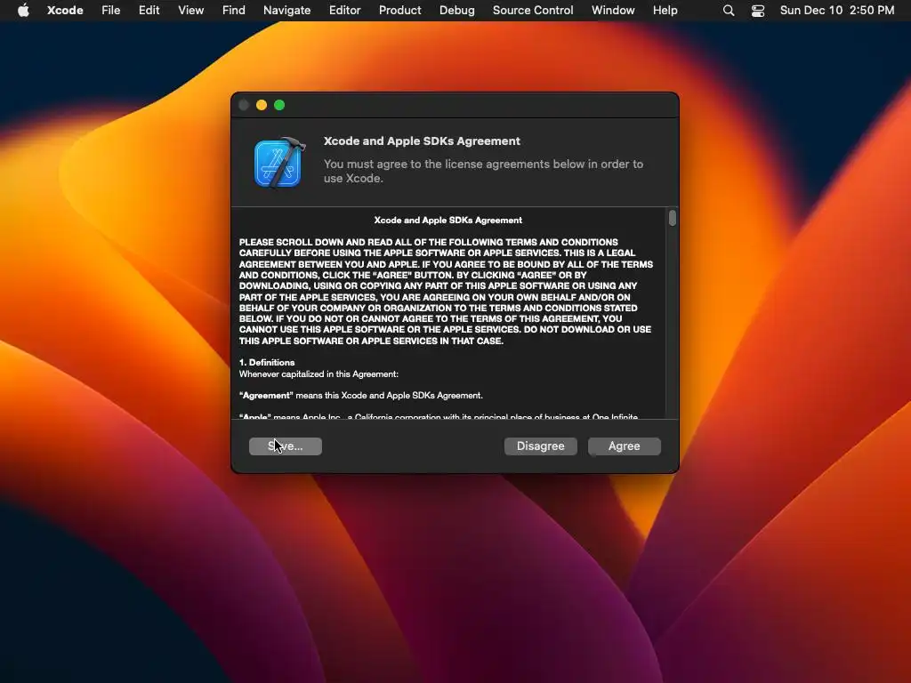
Task: Click the Agree button
Action: [624, 446]
